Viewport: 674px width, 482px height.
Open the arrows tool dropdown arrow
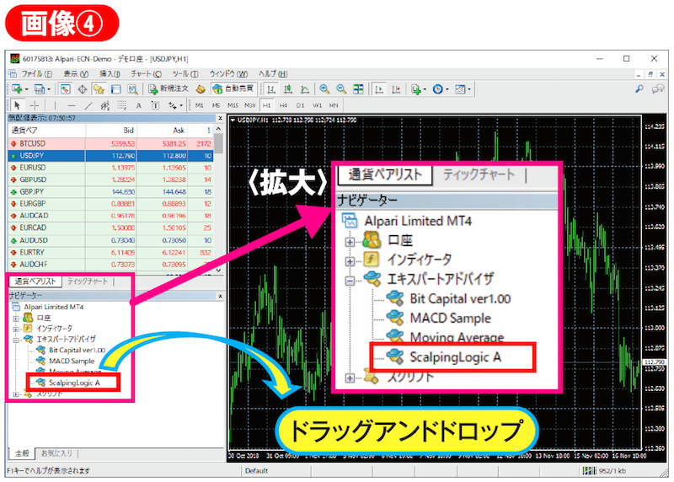click(181, 105)
